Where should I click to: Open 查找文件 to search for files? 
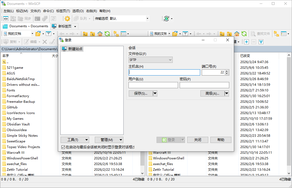tap(263, 33)
